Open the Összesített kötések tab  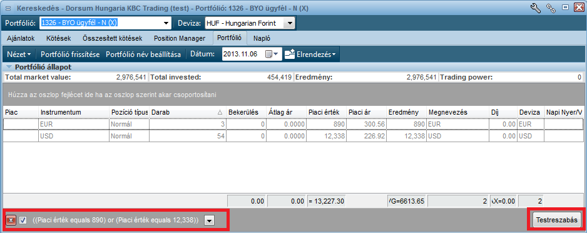pos(112,38)
